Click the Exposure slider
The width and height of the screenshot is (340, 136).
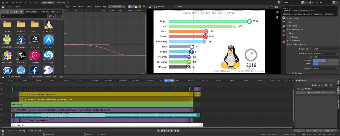pos(325,60)
